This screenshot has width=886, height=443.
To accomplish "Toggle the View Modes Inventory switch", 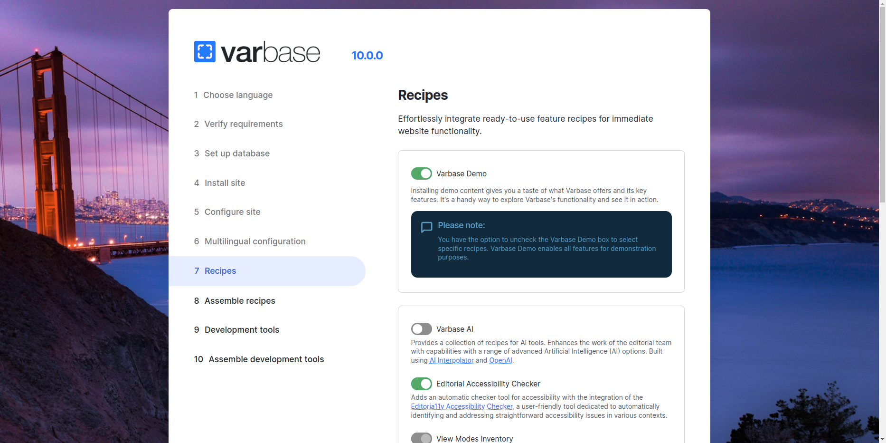I will 421,438.
